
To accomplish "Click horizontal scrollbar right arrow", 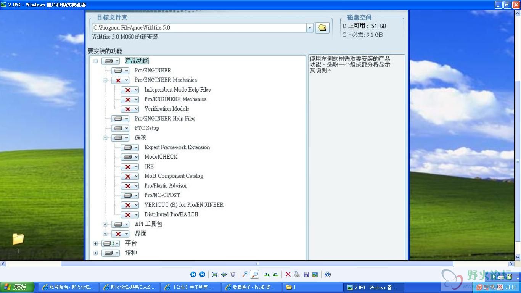I will click(511, 264).
